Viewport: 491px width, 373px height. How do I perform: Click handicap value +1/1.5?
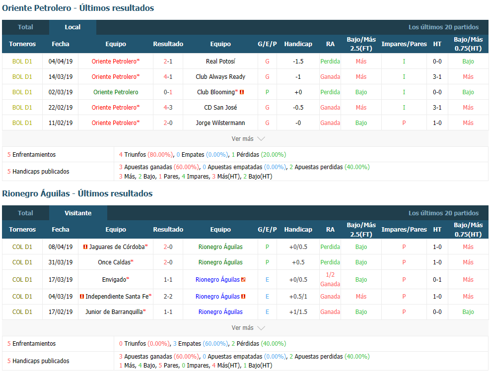coord(298,311)
